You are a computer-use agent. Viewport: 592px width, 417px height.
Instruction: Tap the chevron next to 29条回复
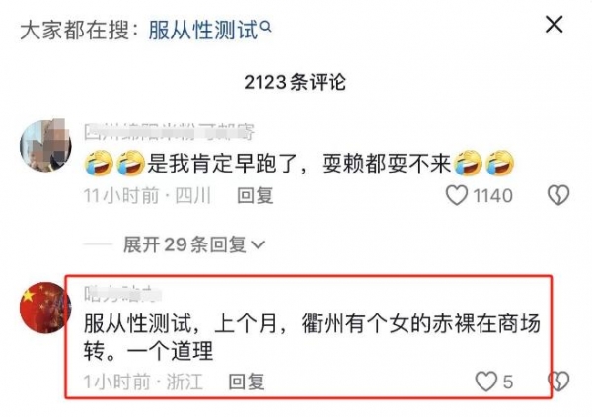[259, 244]
